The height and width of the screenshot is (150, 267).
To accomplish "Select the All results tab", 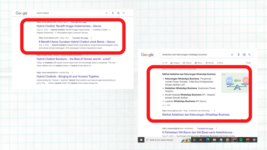I will point(165,63).
